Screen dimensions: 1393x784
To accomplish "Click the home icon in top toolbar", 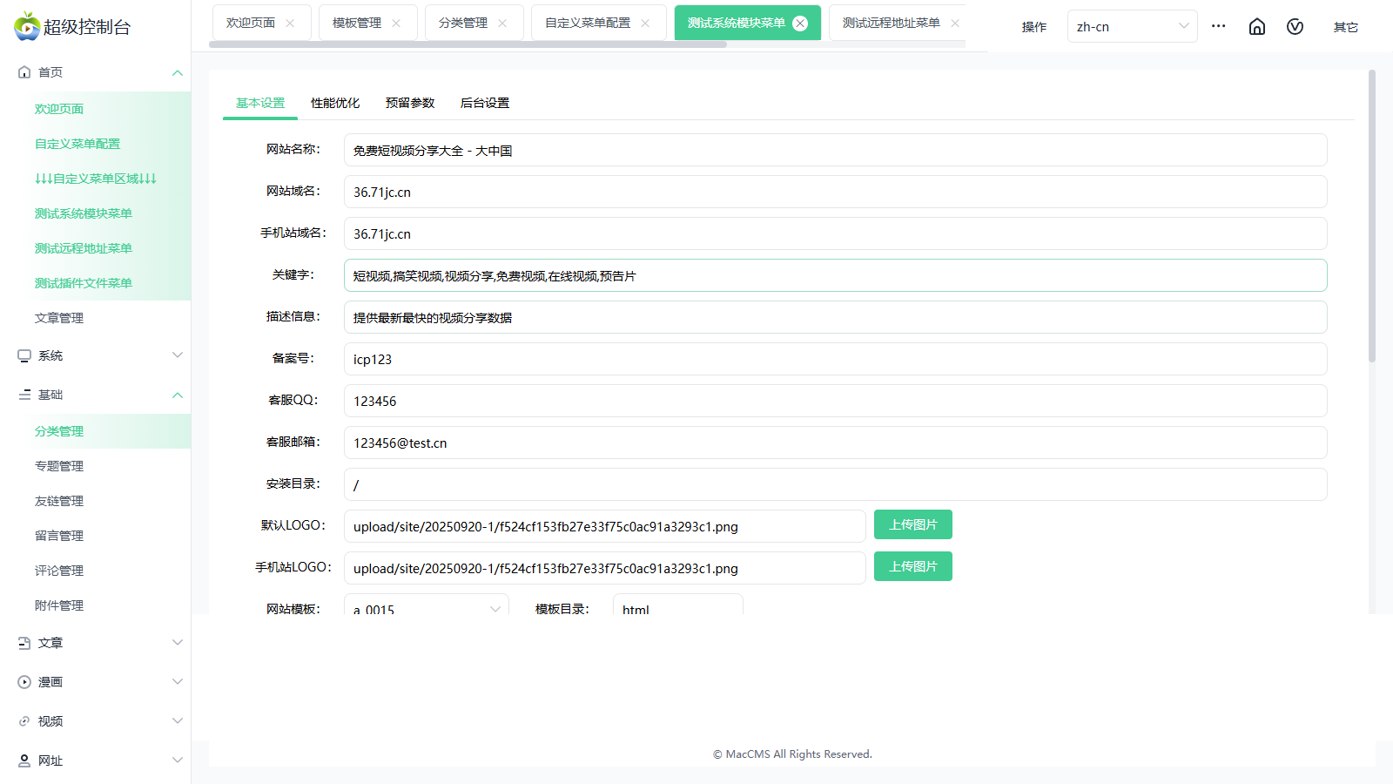I will coord(1256,27).
